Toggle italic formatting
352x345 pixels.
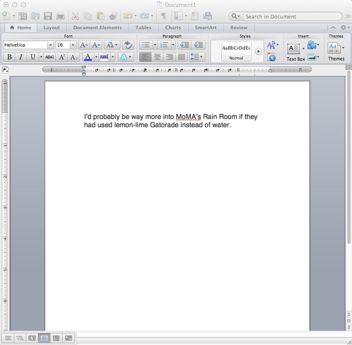pos(21,57)
